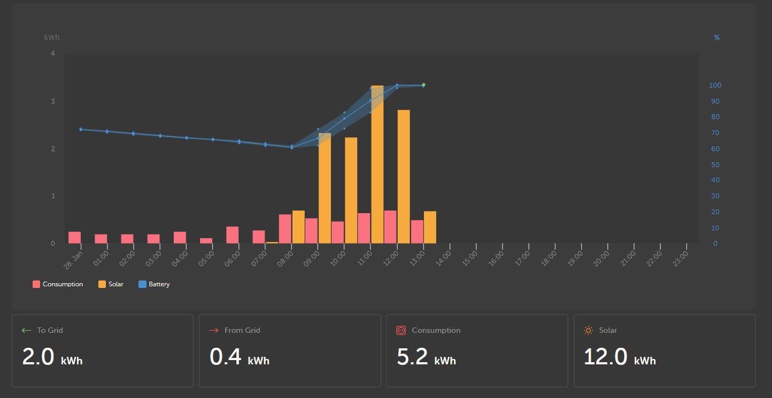Select the solar bar at 09:00
This screenshot has width=772, height=398.
[325, 188]
